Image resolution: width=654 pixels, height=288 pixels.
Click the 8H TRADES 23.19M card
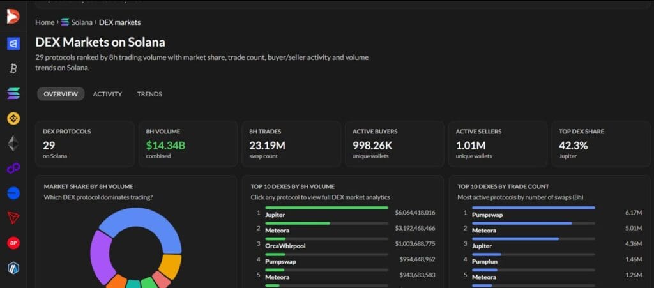click(x=291, y=144)
